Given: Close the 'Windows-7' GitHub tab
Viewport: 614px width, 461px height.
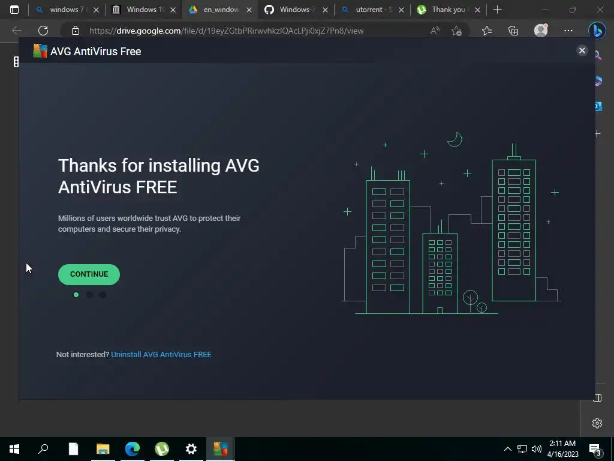Looking at the screenshot, I should (x=325, y=10).
